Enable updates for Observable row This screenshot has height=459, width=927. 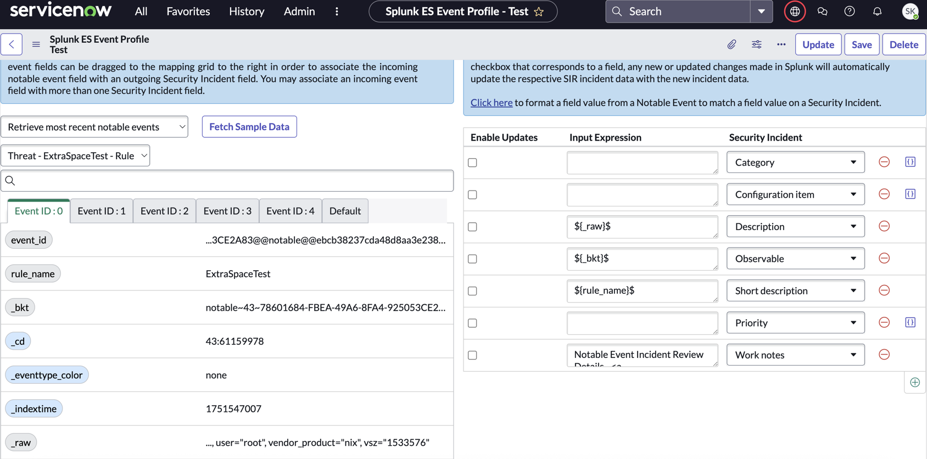click(x=472, y=259)
